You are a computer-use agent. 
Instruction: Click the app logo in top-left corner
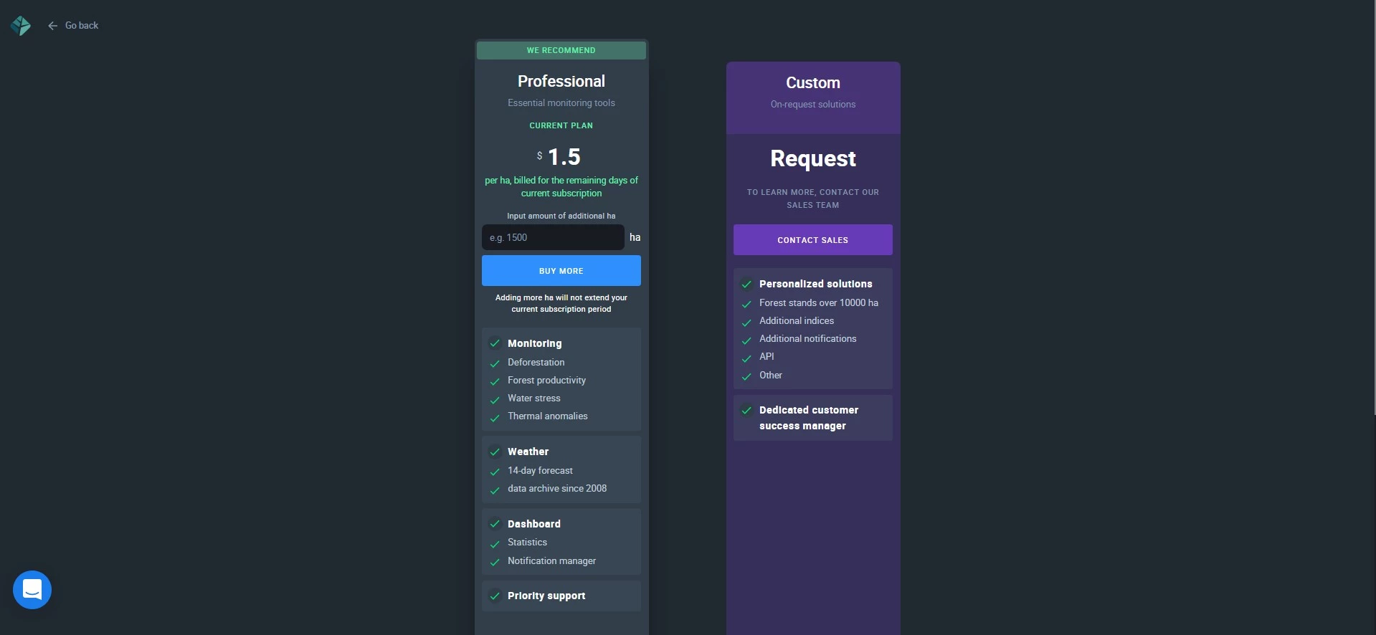[21, 26]
